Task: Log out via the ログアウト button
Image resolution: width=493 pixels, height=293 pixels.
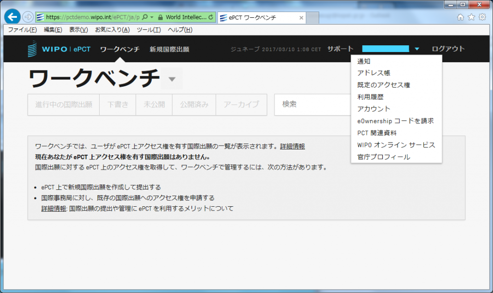Action: [448, 49]
